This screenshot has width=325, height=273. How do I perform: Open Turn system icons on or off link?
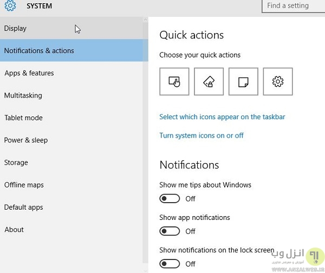coord(201,135)
